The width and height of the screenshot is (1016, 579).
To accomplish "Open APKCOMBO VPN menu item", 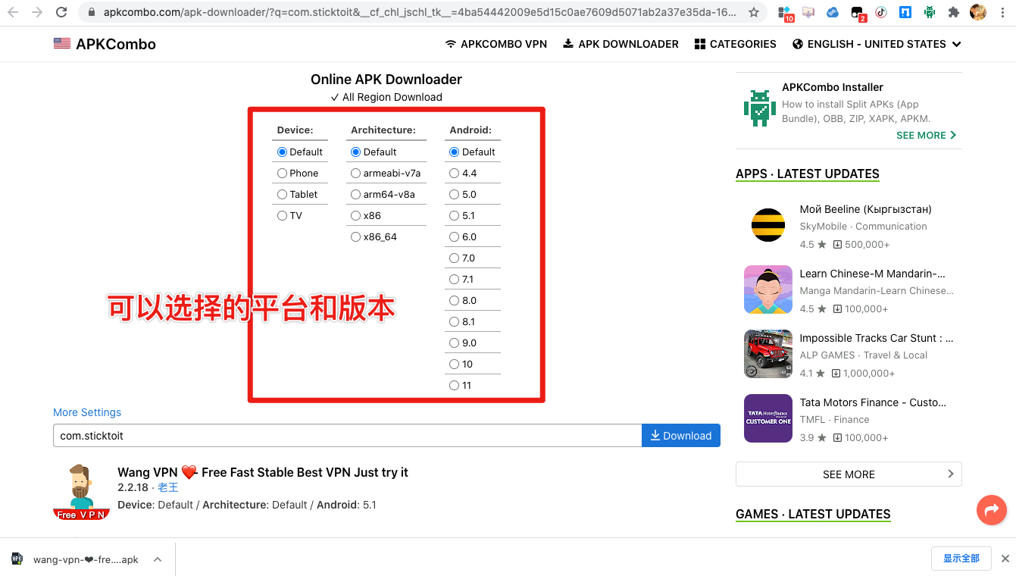I will coord(496,44).
